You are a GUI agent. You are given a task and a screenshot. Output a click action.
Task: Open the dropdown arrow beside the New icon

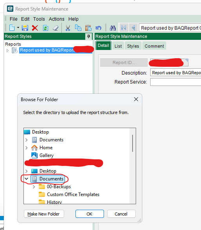pos(18,27)
